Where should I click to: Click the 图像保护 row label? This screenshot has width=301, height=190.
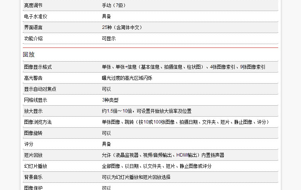pyautogui.click(x=33, y=188)
